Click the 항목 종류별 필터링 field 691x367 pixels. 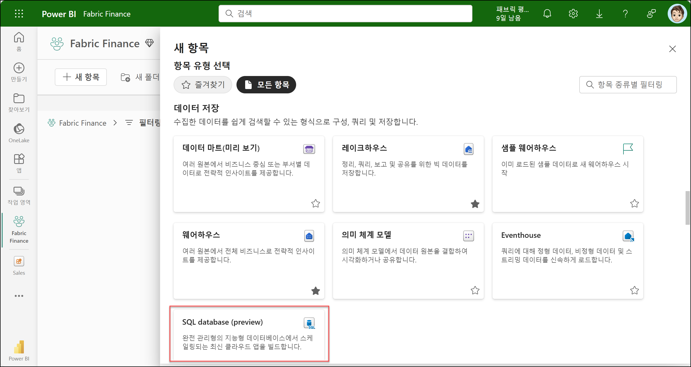[628, 85]
